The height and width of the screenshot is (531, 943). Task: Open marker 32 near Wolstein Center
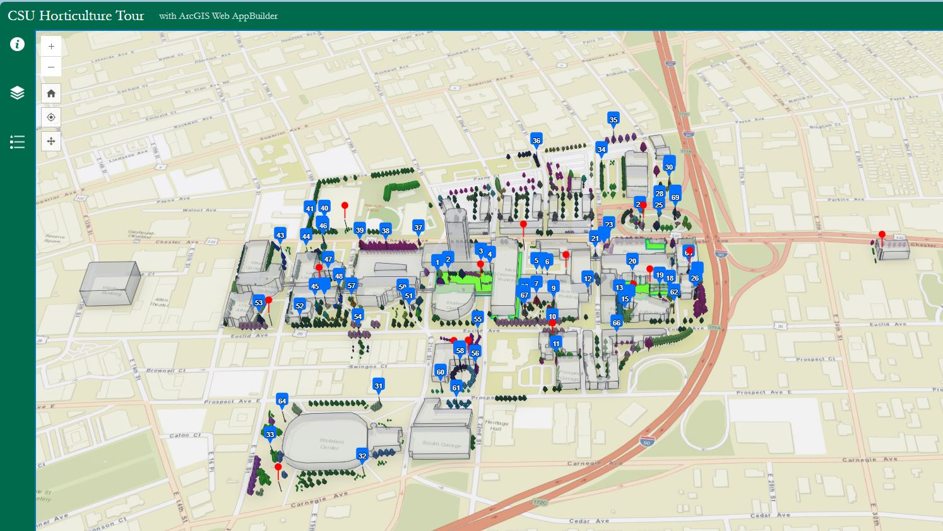click(x=362, y=457)
